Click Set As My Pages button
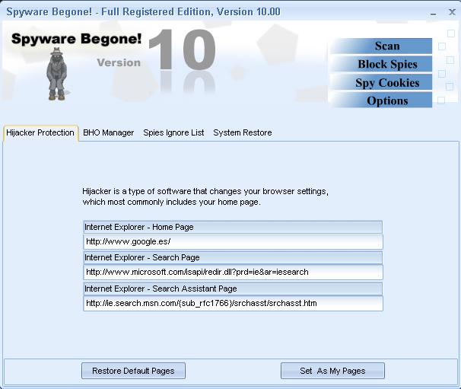Screen dimensions: 461x389 pos(332,371)
